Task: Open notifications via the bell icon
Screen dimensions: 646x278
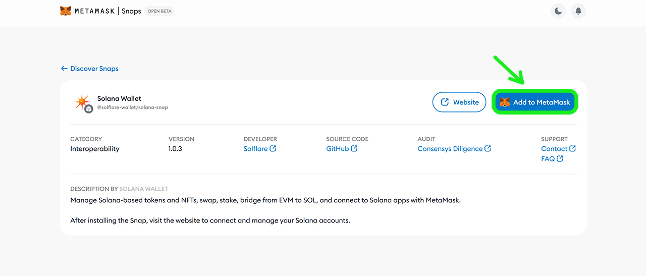Action: click(x=578, y=11)
